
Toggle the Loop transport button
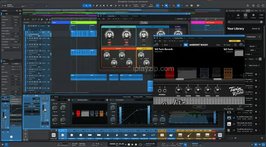coord(140,144)
